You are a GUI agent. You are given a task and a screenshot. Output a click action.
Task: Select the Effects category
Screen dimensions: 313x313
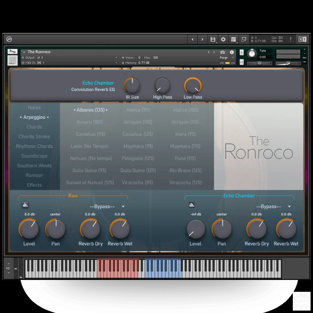[x=34, y=185]
